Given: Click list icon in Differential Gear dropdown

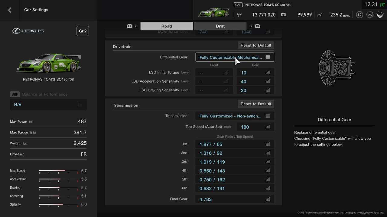Looking at the screenshot, I should (268, 57).
